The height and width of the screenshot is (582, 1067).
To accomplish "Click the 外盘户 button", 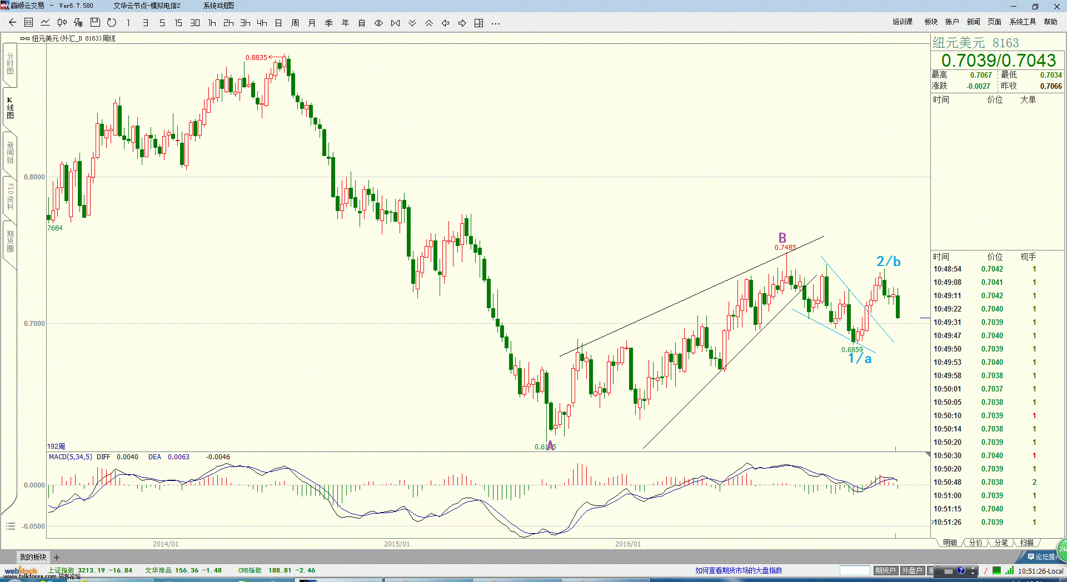I will coord(912,570).
